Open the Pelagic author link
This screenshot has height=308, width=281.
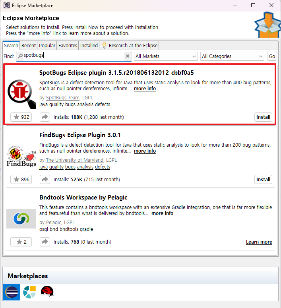[x=54, y=223]
